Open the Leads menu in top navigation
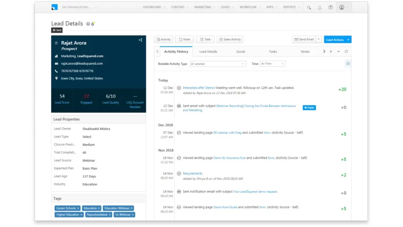 coord(225,7)
